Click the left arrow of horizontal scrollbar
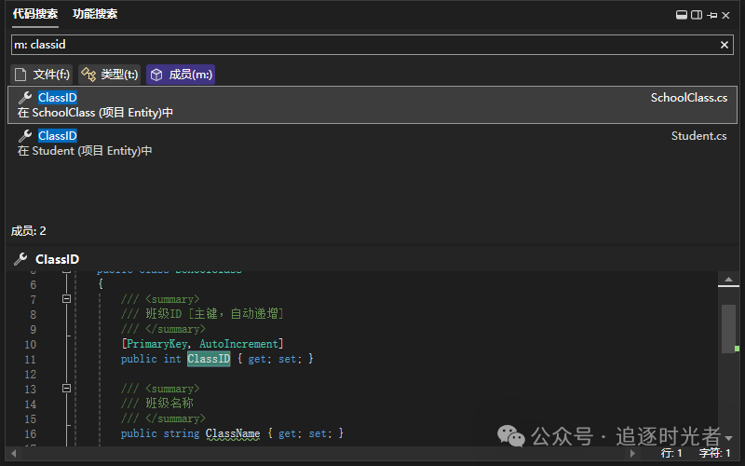 click(13, 453)
